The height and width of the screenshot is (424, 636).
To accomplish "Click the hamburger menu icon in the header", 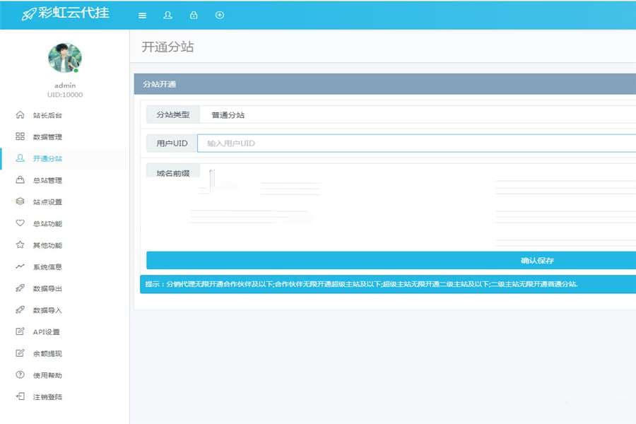I will click(142, 16).
